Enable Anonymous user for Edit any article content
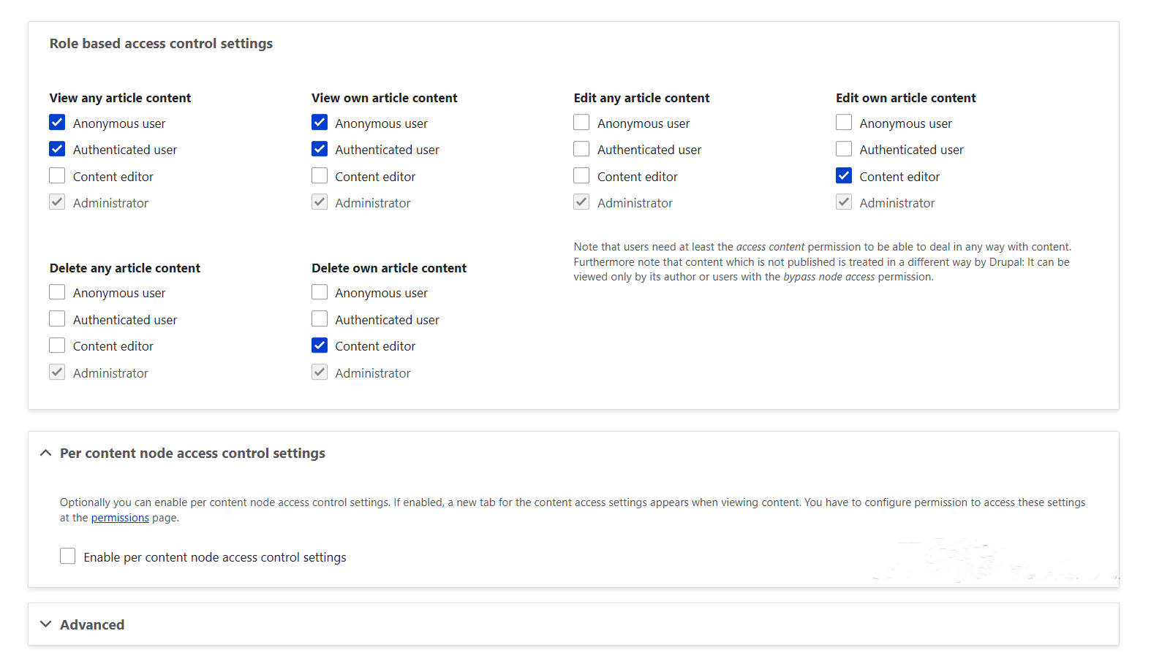This screenshot has width=1151, height=658. click(581, 122)
